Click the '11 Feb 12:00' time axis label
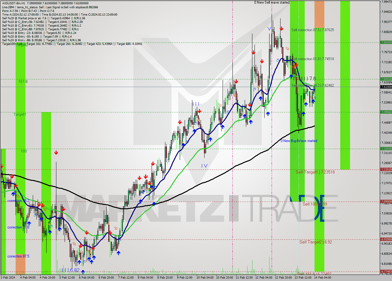The height and width of the screenshot is (281, 392). (x=243, y=278)
